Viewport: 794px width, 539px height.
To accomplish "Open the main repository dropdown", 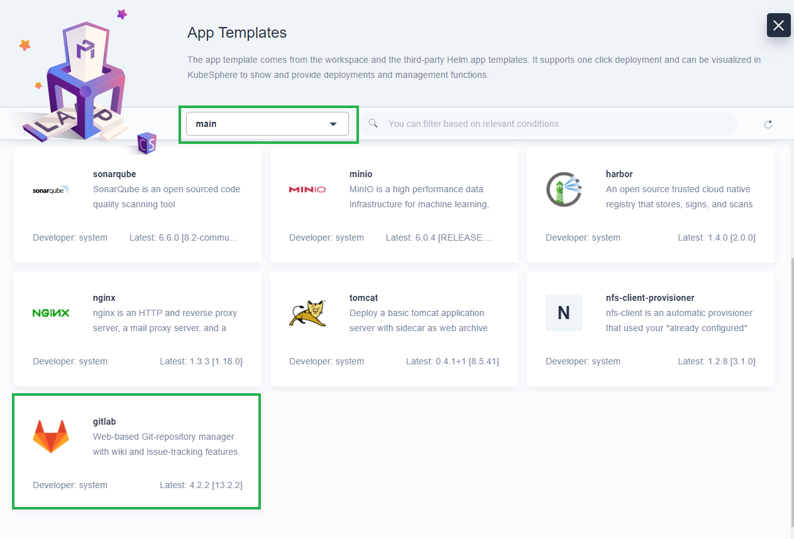I will (x=267, y=124).
